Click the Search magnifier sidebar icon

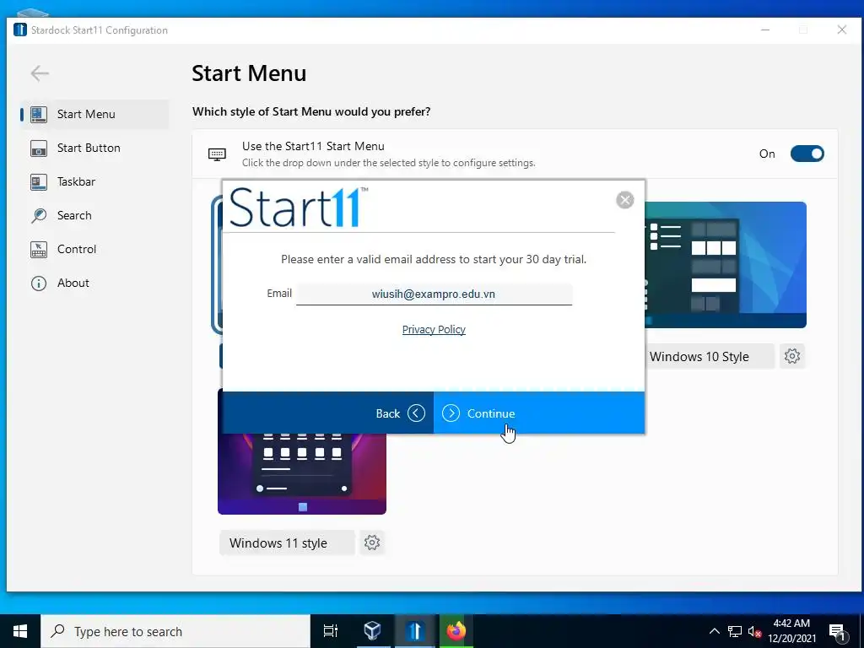(x=39, y=215)
